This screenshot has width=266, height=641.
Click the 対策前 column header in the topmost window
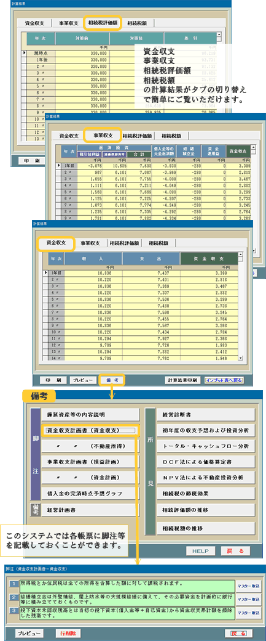[x=82, y=39]
